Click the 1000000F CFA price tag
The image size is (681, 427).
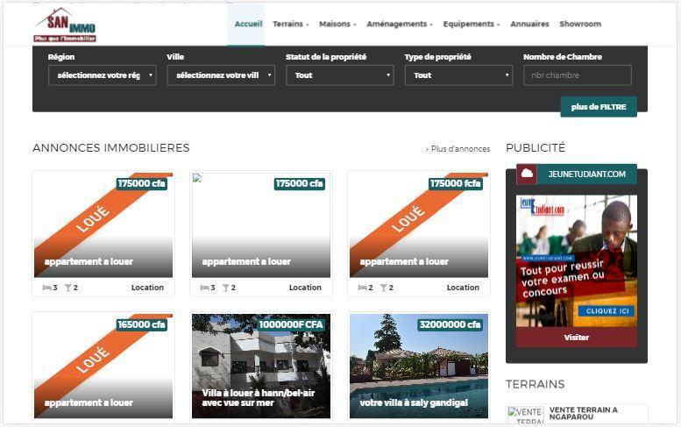(x=291, y=324)
